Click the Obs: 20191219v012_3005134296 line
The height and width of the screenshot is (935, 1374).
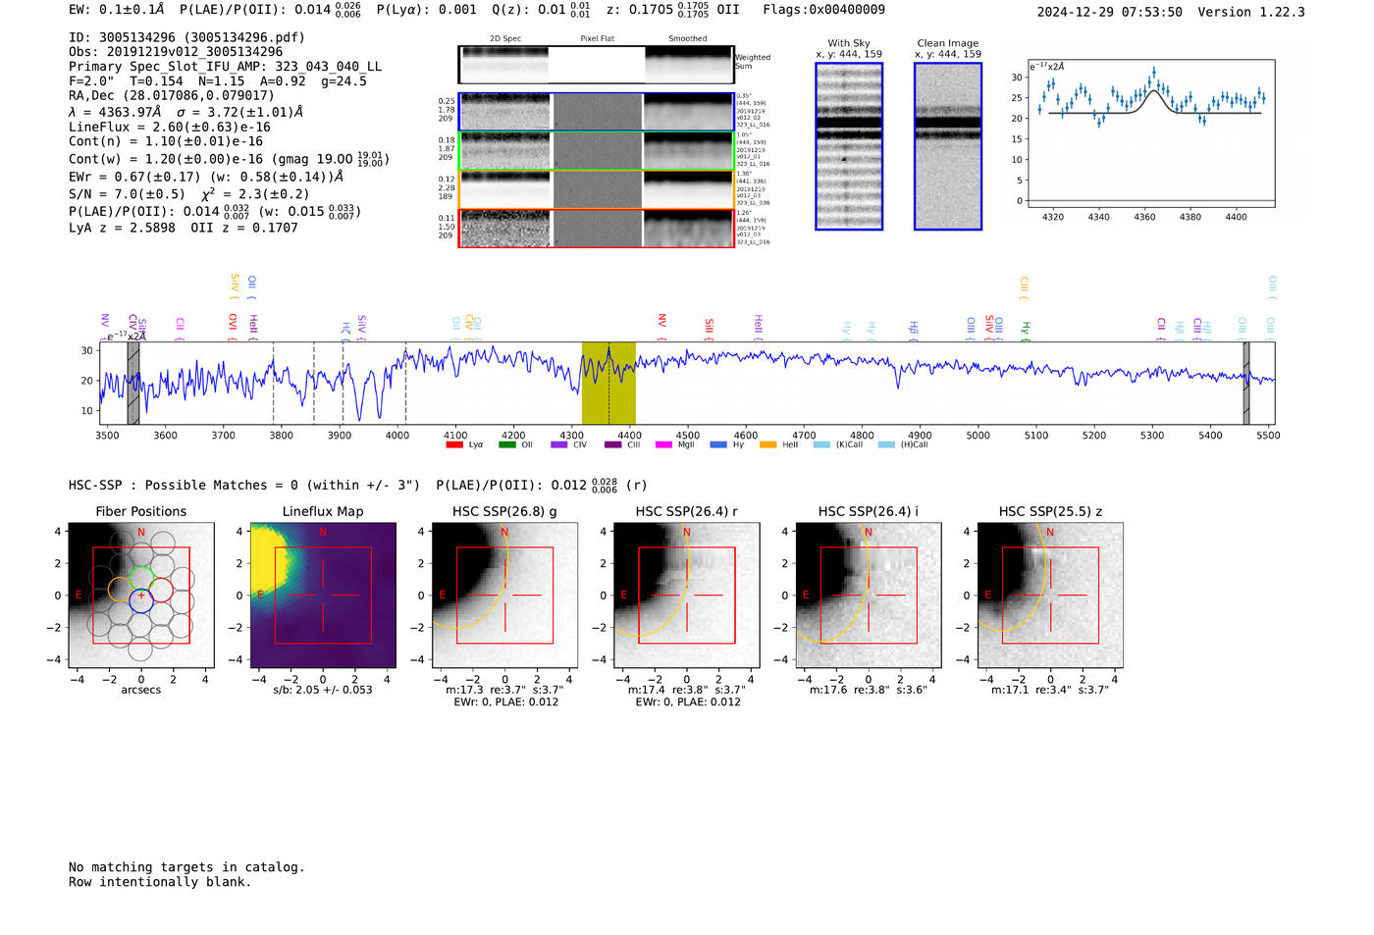(176, 52)
